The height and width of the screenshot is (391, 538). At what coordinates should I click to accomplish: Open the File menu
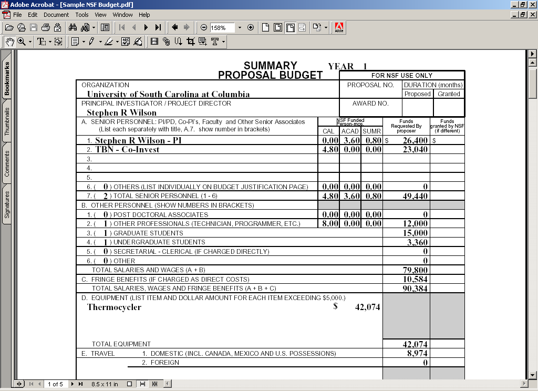point(17,15)
